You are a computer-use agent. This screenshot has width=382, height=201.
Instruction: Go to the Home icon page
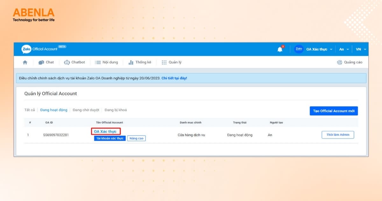(x=25, y=62)
